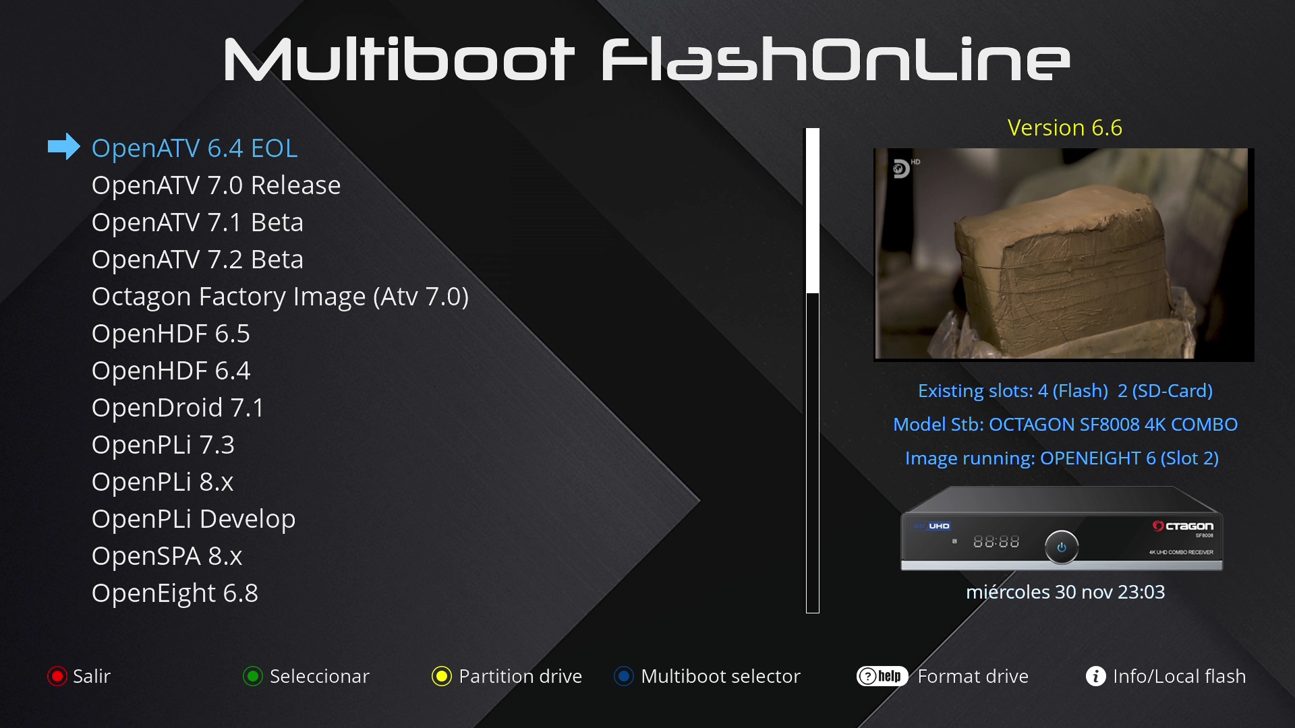The width and height of the screenshot is (1295, 728).
Task: Click the info icon beside Info/Local flash
Action: (1096, 676)
